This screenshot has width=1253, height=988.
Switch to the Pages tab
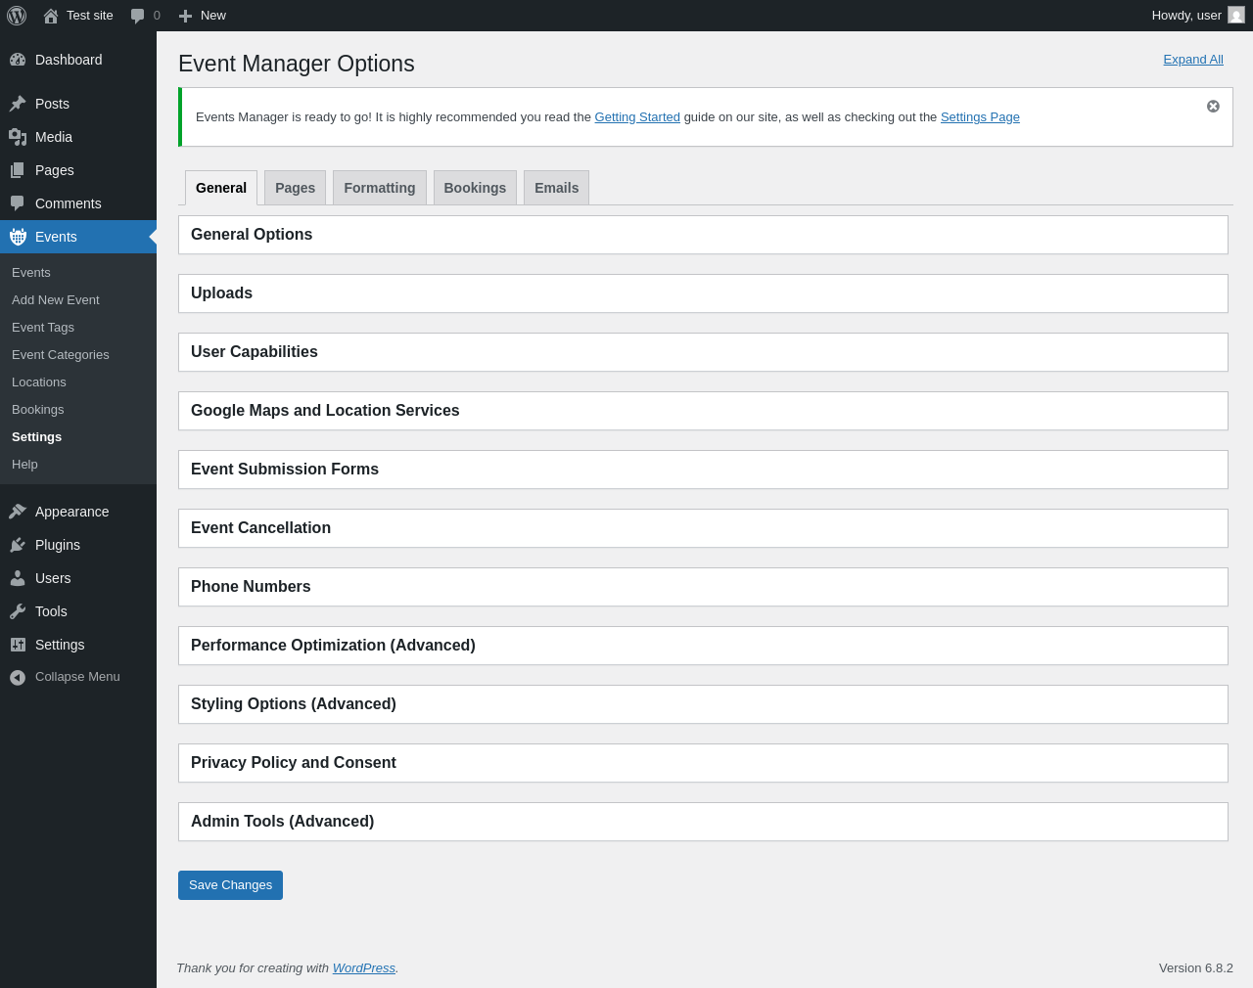295,188
